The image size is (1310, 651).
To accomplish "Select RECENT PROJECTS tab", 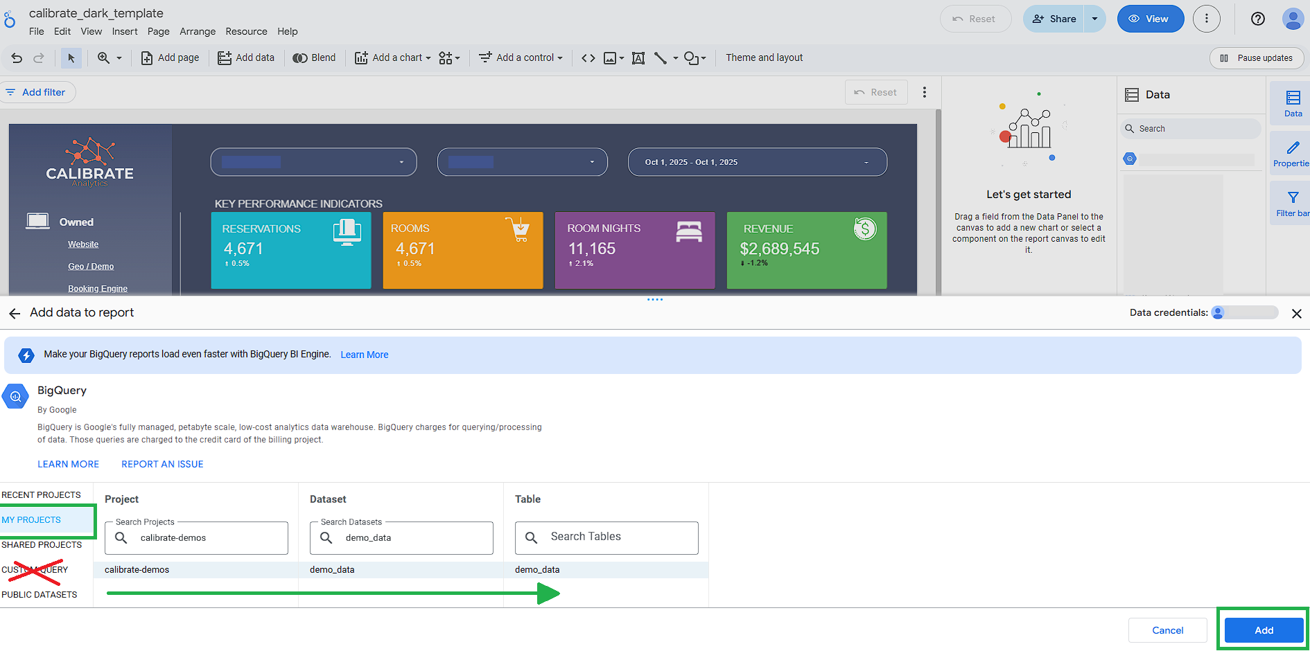I will pyautogui.click(x=42, y=495).
